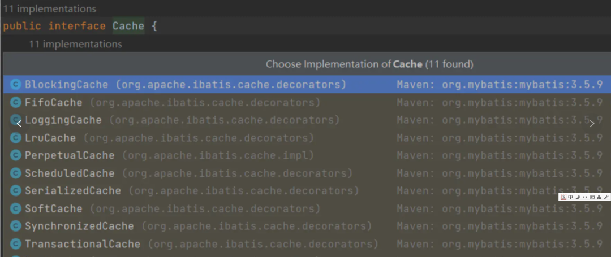Click the red IME logo icon
The height and width of the screenshot is (257, 611).
click(x=563, y=197)
